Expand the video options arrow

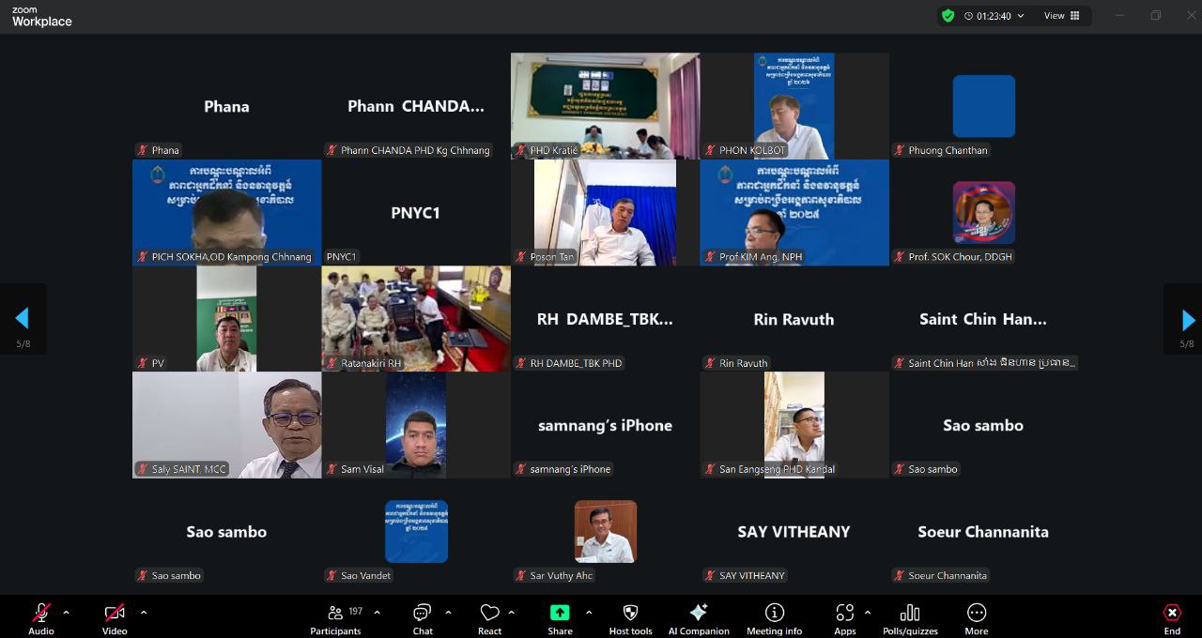click(144, 613)
